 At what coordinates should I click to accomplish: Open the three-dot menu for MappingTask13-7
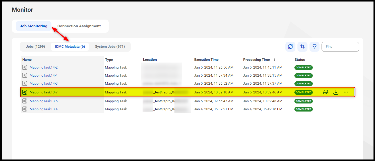346,92
